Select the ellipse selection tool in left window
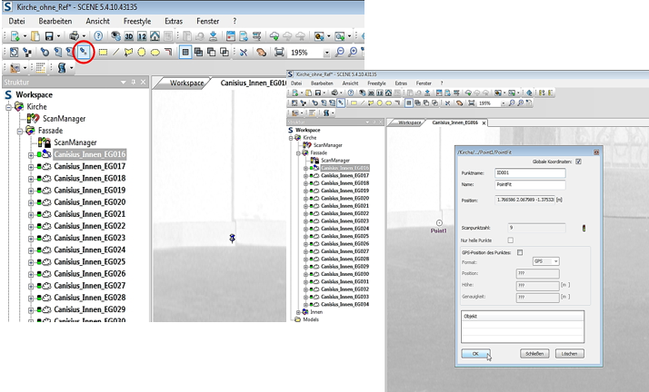 (155, 53)
